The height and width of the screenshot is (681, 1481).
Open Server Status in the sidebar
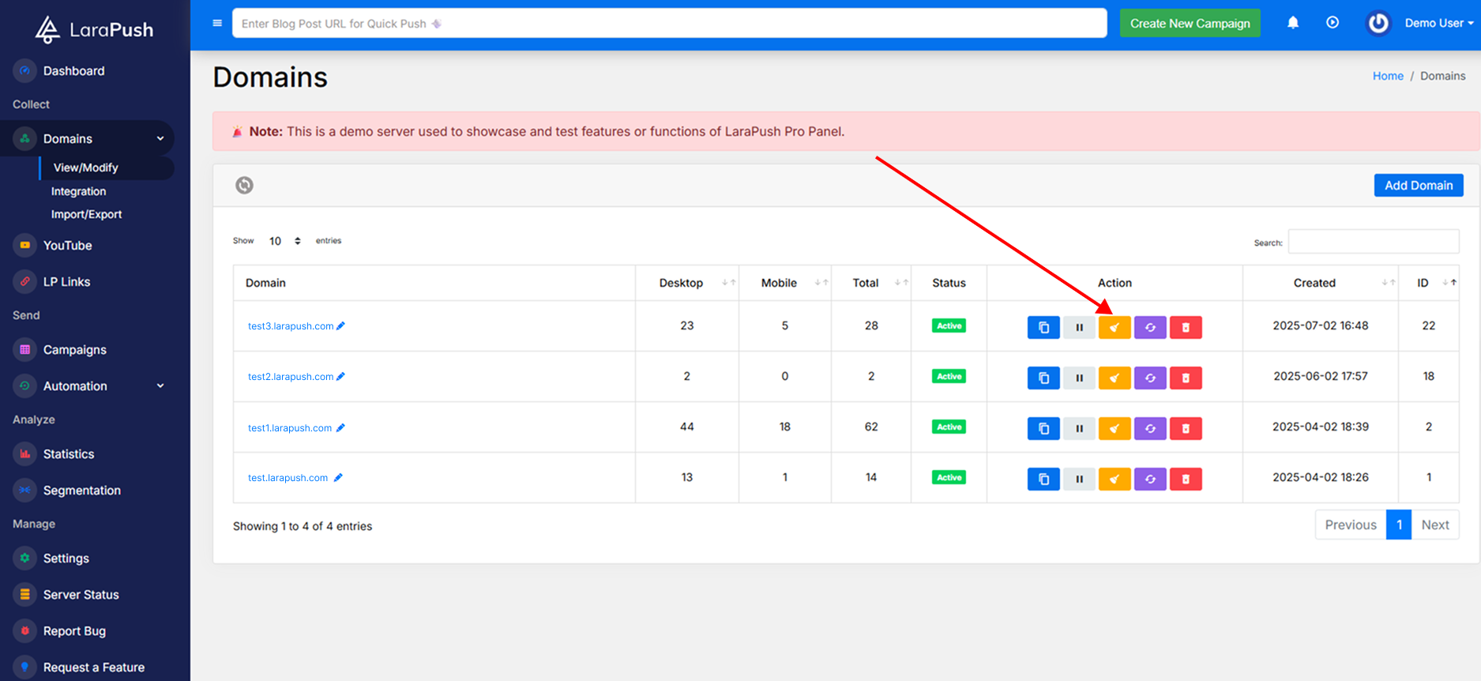click(81, 595)
